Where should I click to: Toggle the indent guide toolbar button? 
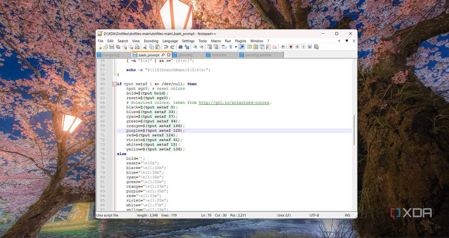tap(241, 47)
